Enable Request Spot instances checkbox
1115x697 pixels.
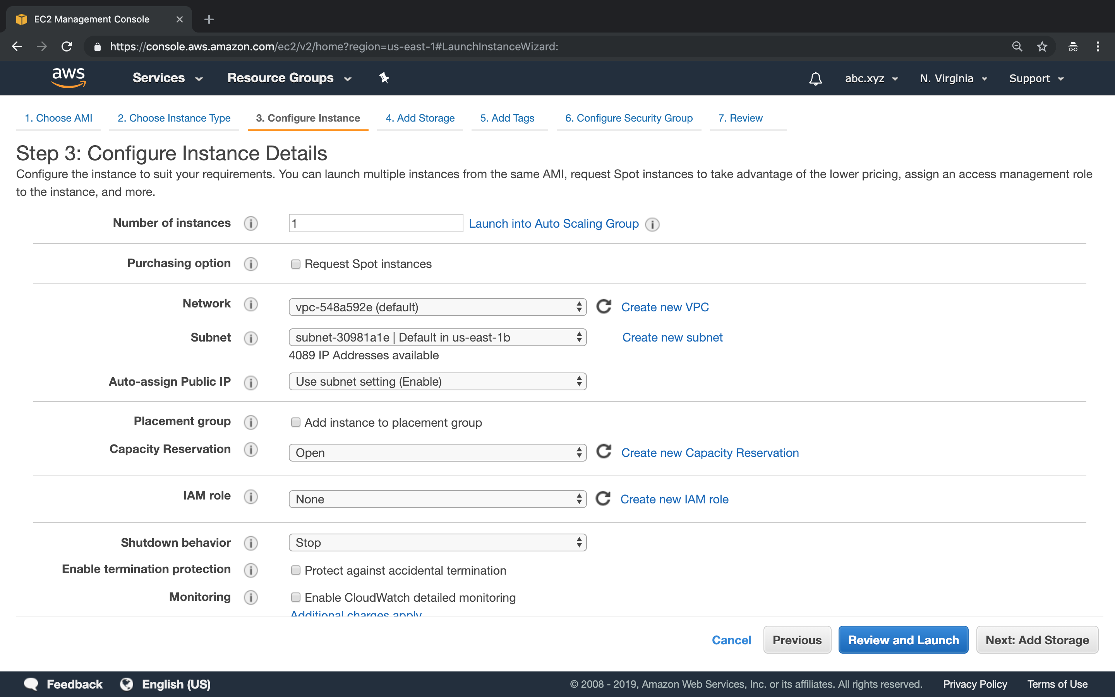(295, 263)
